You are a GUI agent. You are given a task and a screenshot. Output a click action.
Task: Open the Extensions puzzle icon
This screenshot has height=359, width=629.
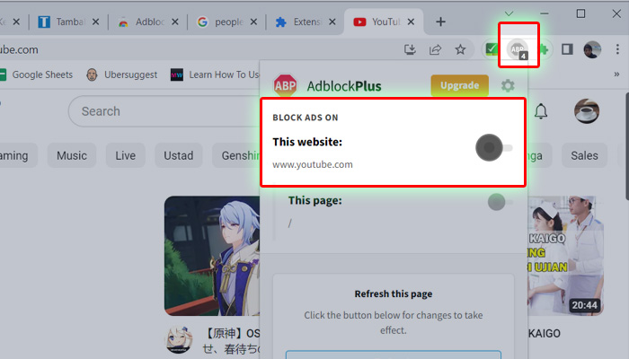click(x=543, y=49)
